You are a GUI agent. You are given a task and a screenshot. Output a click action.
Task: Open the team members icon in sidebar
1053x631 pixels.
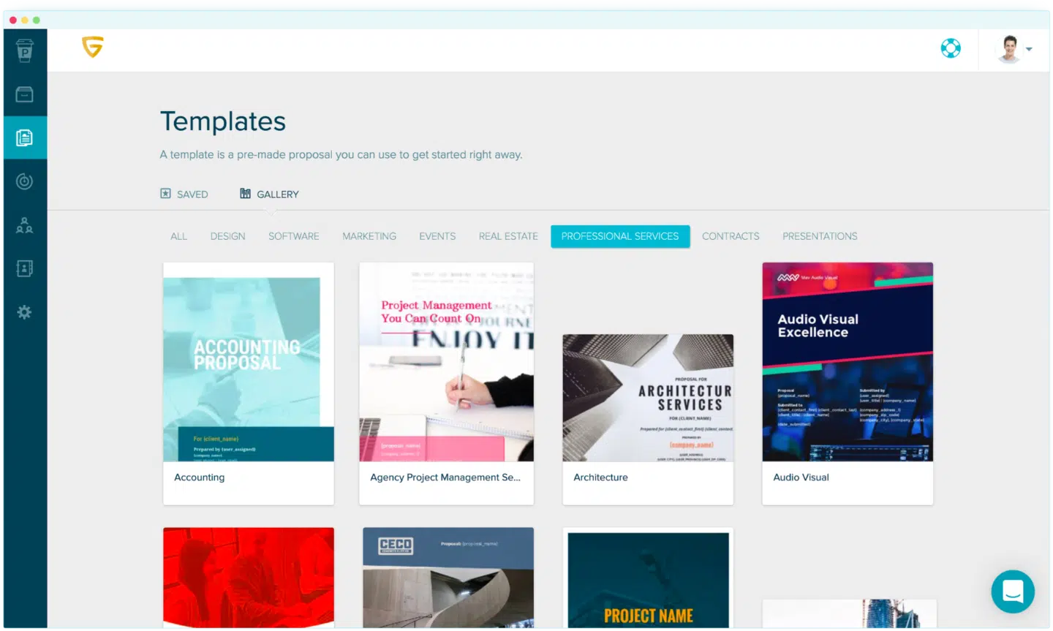24,225
